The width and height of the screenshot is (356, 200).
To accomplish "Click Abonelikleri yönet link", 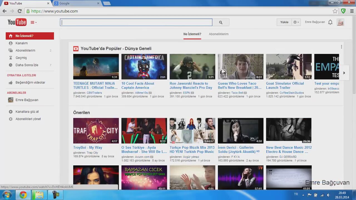I will [28, 119].
